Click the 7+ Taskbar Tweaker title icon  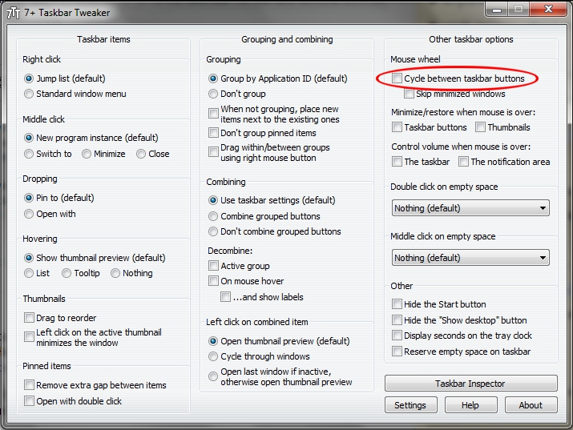point(14,13)
